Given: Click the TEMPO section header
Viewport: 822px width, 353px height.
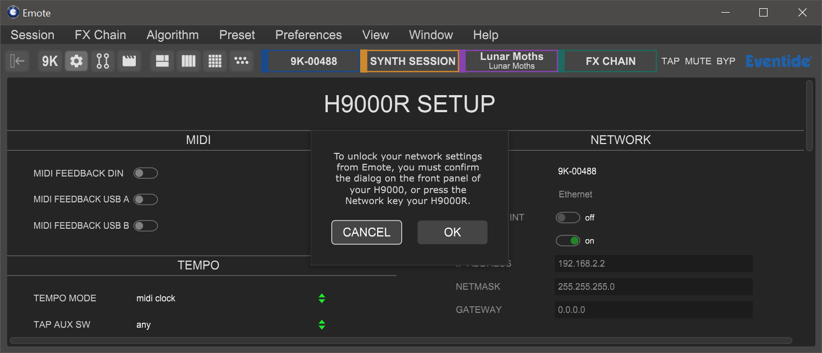Looking at the screenshot, I should coord(198,266).
